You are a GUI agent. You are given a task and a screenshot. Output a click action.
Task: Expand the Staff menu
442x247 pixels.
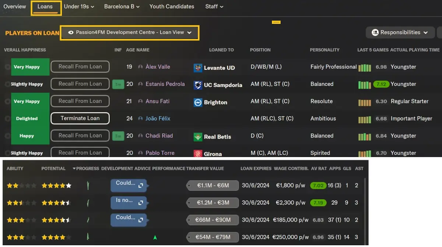[x=214, y=7]
